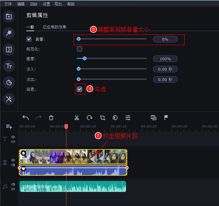Mute the music track speaker
Image resolution: width=219 pixels, height=206 pixels.
point(13,184)
